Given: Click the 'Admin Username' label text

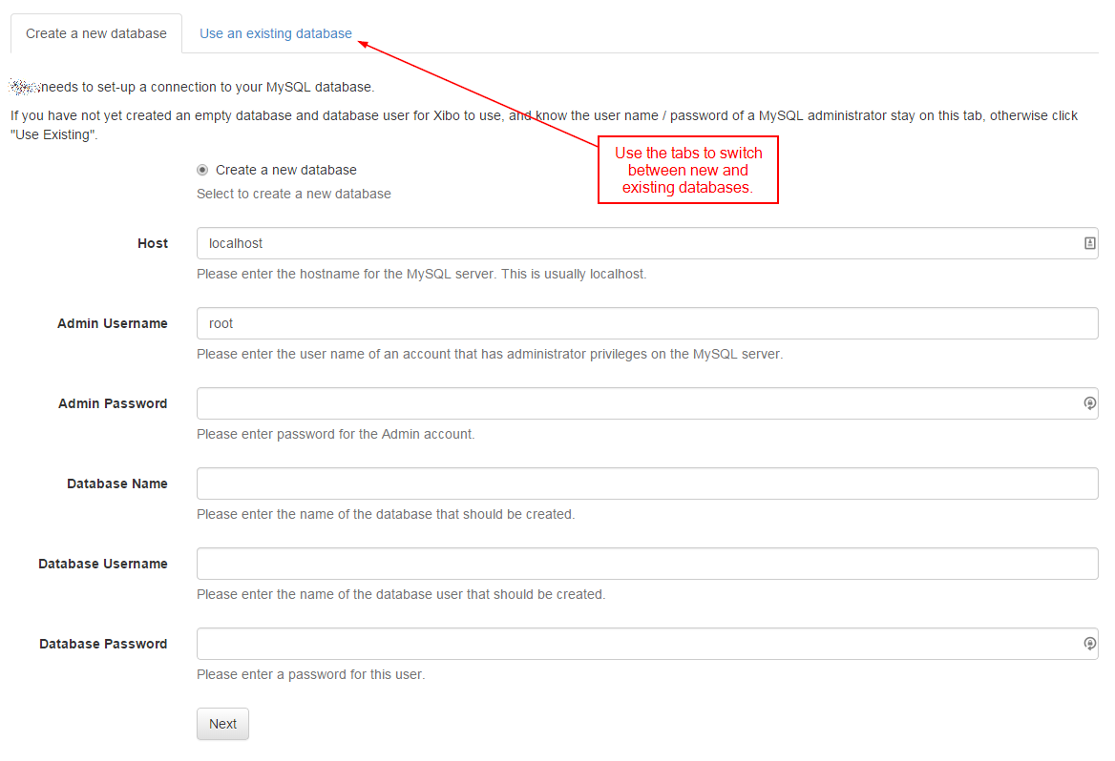Looking at the screenshot, I should [113, 323].
